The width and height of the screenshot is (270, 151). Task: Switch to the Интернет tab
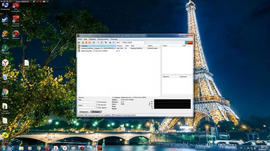coord(96,112)
